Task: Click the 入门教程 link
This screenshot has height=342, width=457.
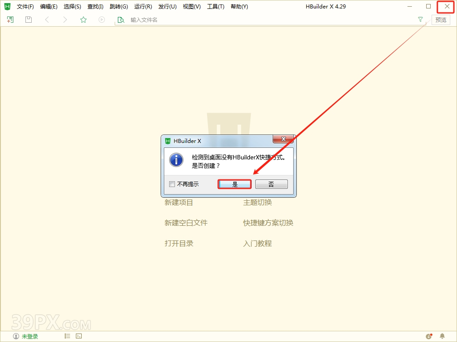Action: [258, 244]
